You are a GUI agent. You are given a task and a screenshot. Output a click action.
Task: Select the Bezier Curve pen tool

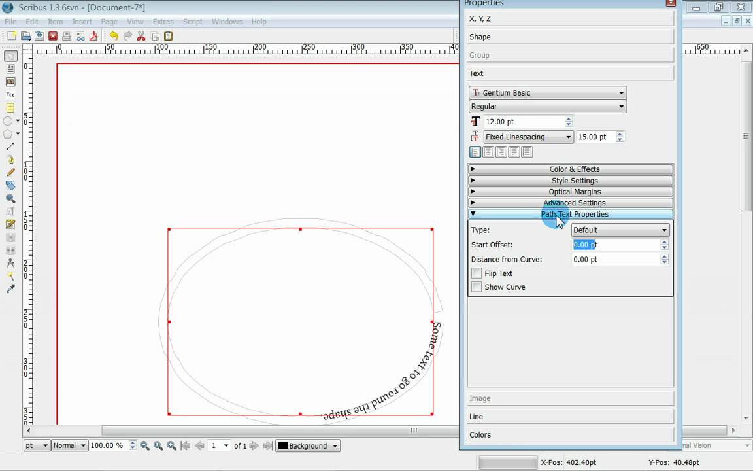click(x=10, y=159)
